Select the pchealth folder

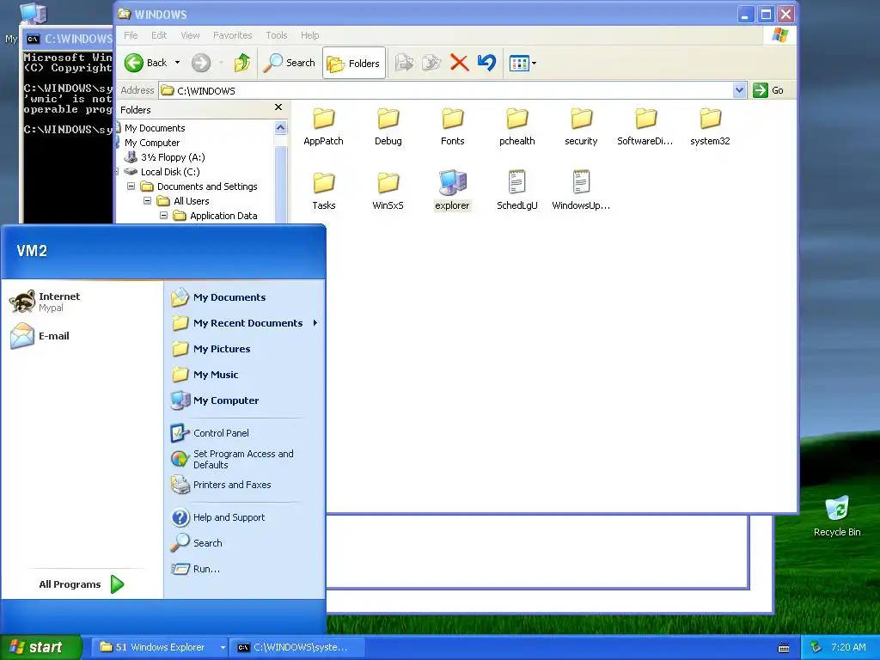516,126
